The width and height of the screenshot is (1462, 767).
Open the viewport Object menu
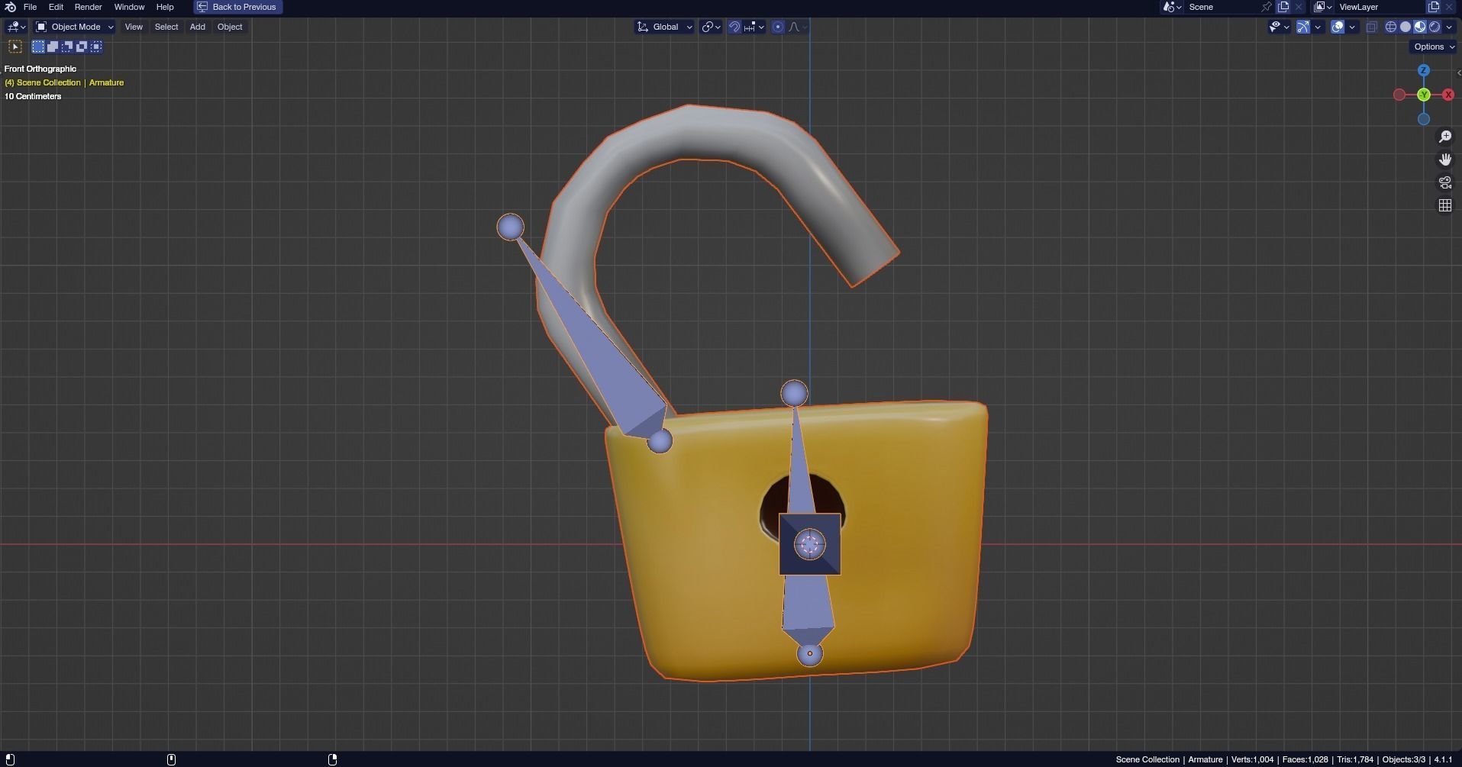point(230,27)
